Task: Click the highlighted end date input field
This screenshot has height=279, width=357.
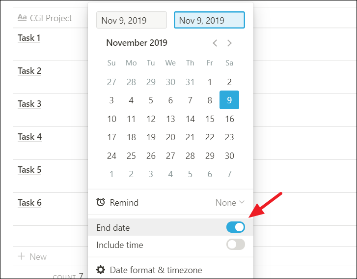Action: pos(210,20)
